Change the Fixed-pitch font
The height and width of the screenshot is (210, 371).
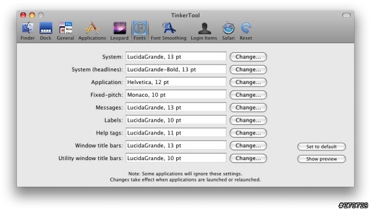point(248,95)
